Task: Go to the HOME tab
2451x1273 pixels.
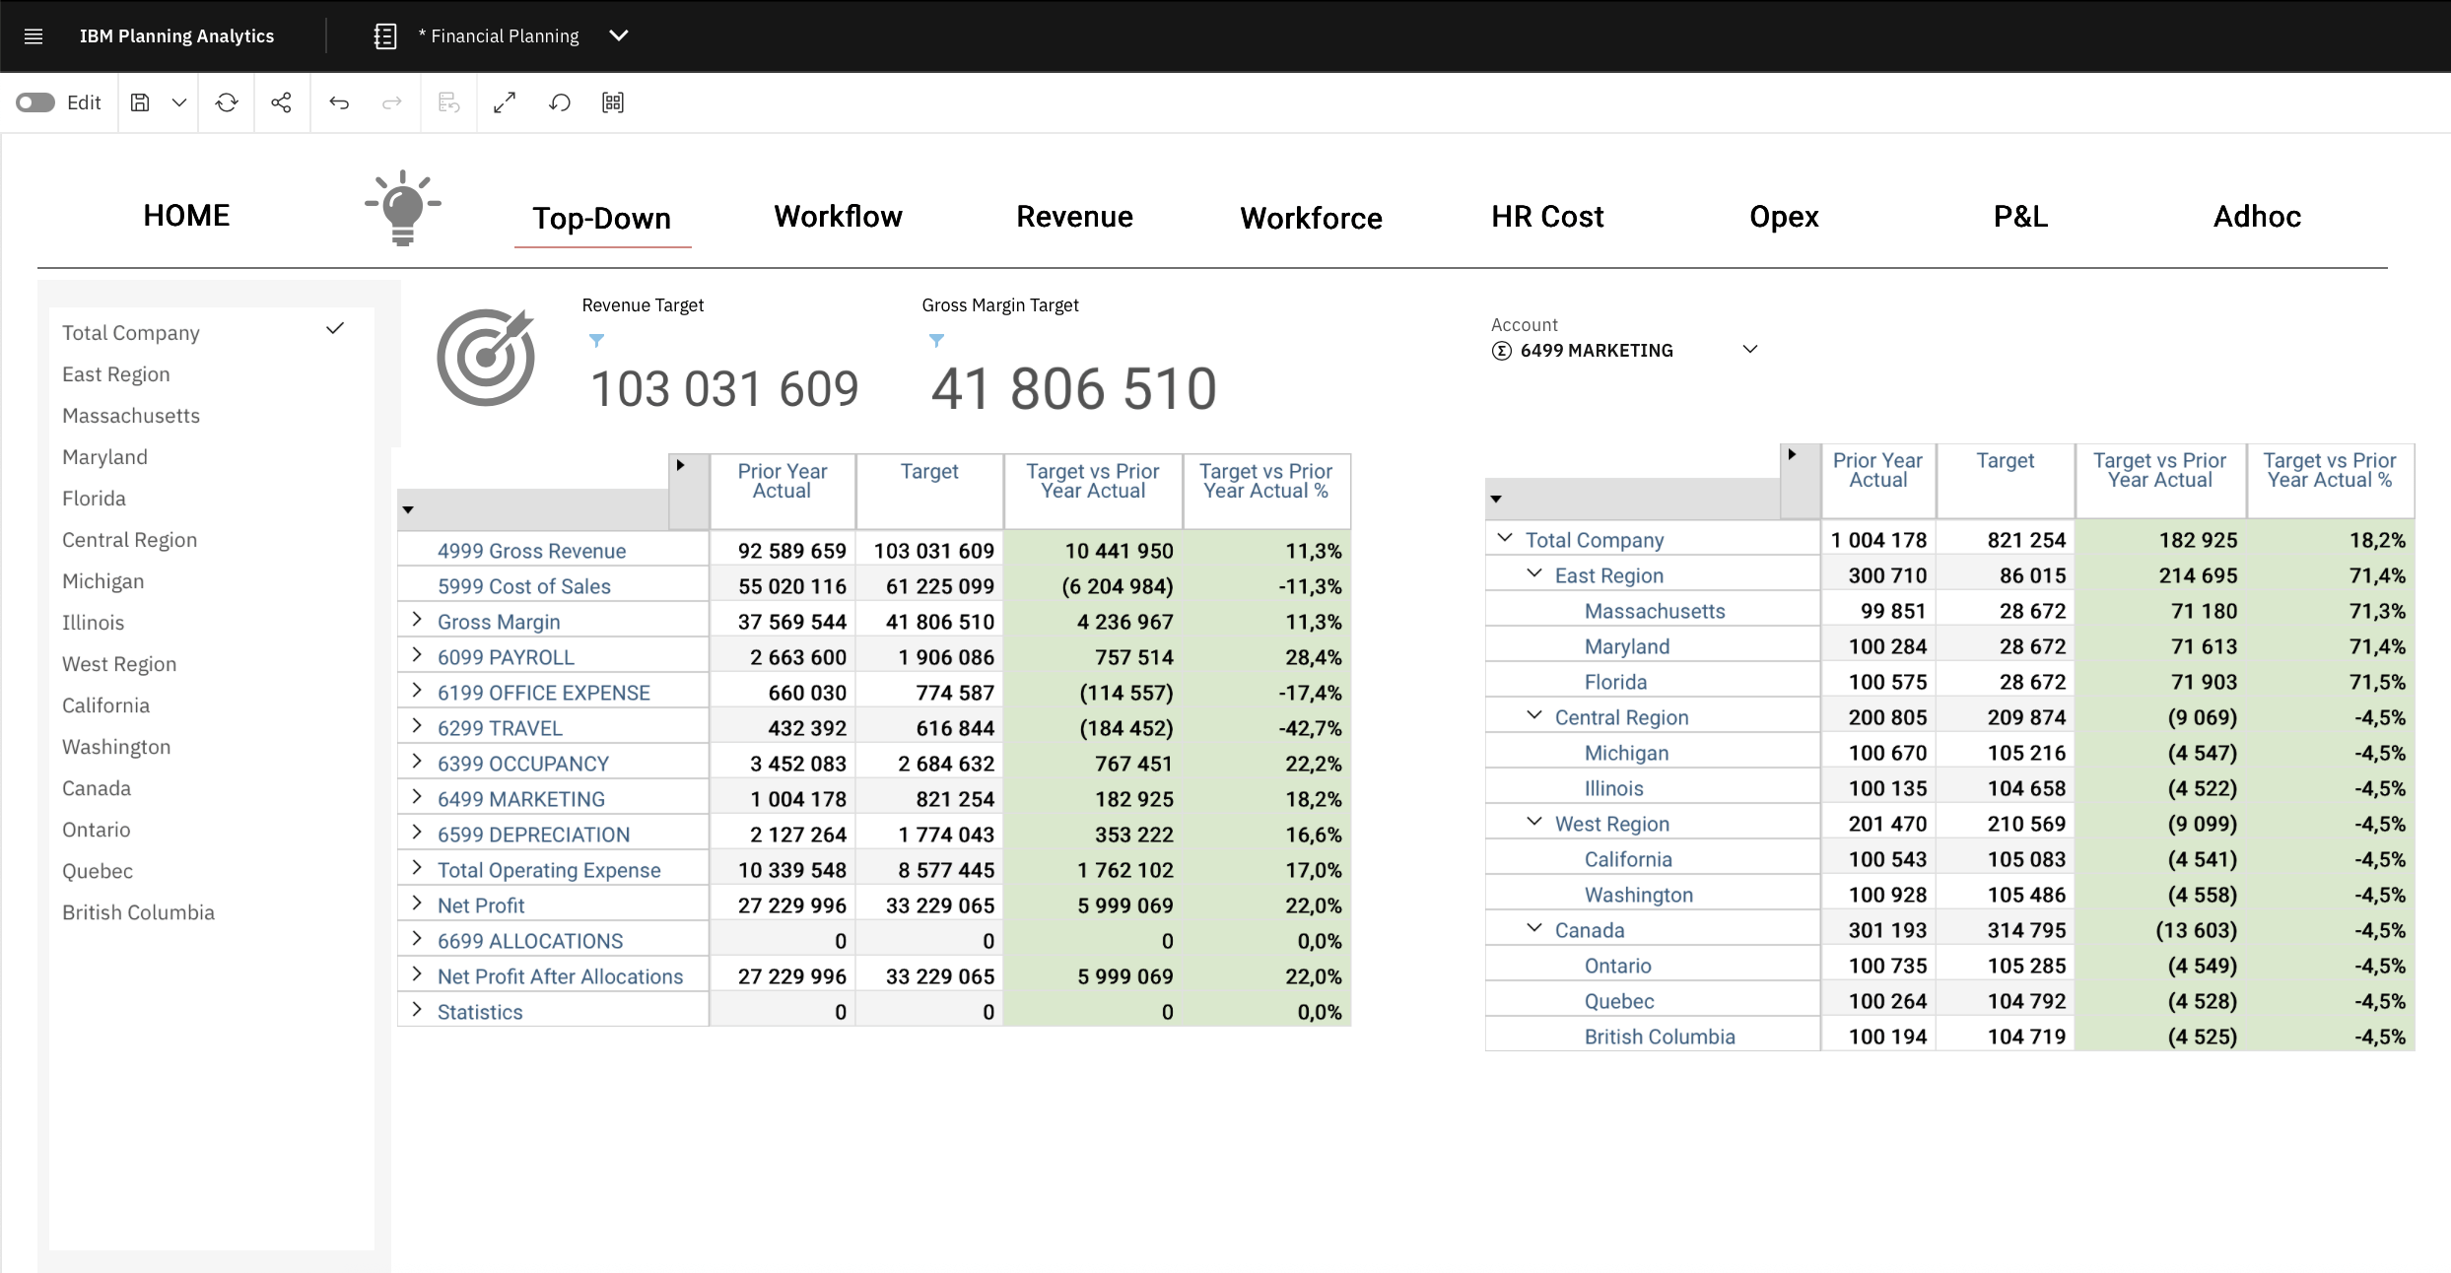Action: tap(186, 216)
